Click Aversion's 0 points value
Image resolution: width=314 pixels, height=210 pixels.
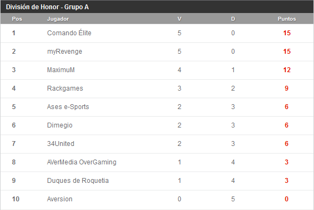(x=286, y=199)
